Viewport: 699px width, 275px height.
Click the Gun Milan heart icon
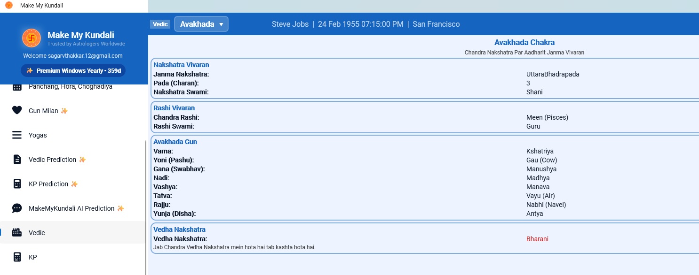[17, 111]
